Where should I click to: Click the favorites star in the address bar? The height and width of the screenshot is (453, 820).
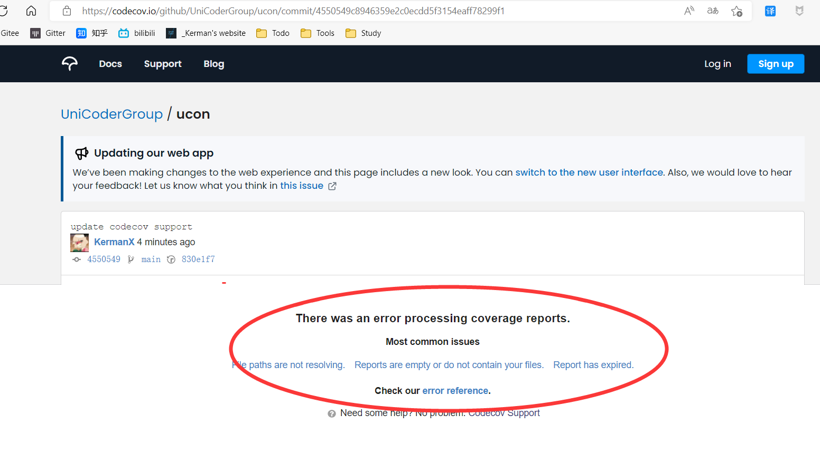(737, 11)
